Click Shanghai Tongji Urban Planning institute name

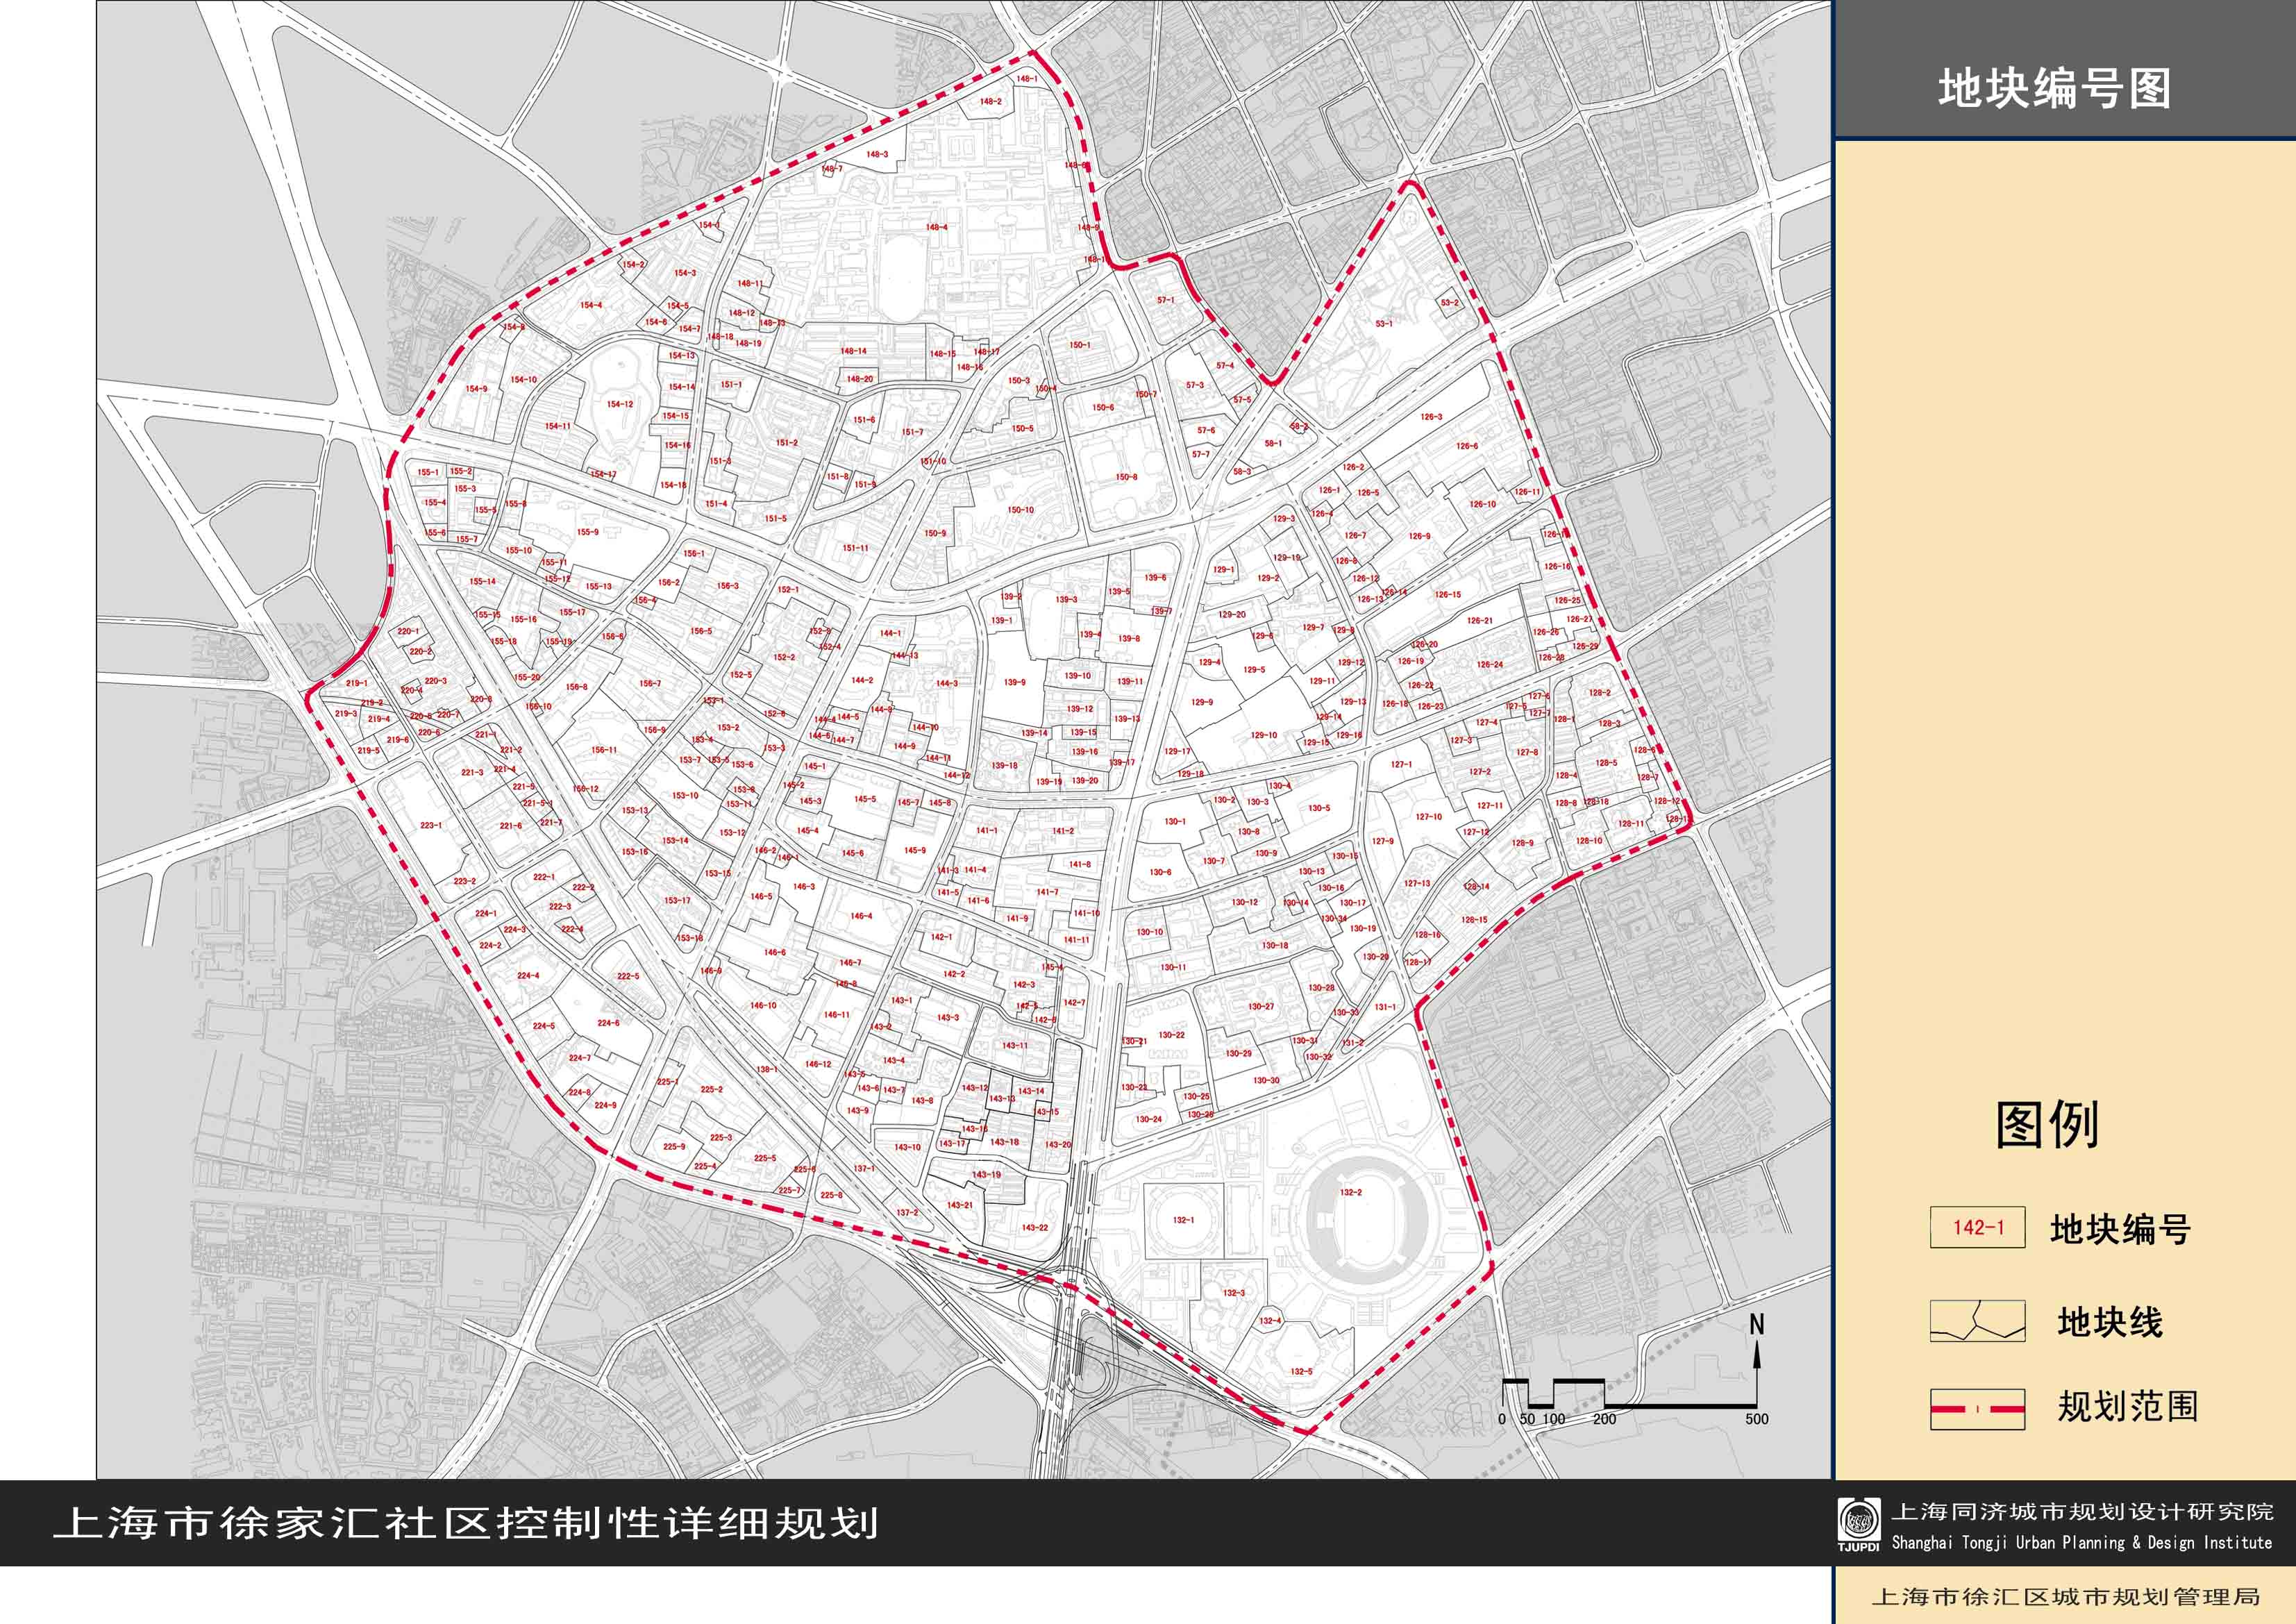(2082, 1543)
